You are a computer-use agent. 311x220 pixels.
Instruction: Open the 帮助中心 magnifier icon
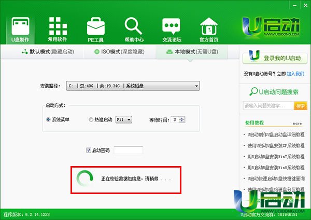click(134, 30)
